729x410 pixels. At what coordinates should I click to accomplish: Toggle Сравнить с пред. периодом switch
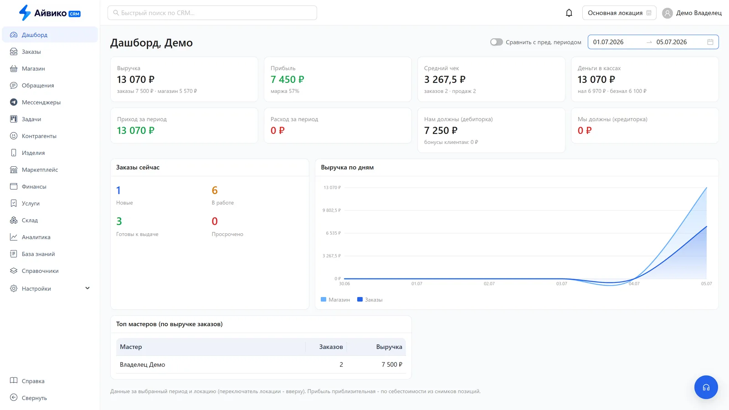(x=497, y=42)
